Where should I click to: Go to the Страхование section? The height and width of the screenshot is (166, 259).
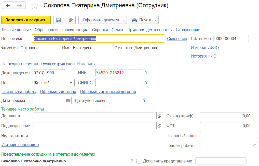[x=188, y=30]
